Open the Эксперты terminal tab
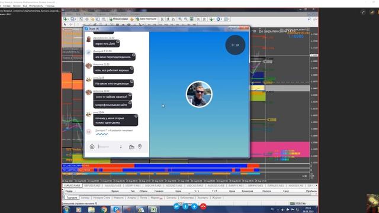Screen dimensions: 379x213 coord(203,198)
